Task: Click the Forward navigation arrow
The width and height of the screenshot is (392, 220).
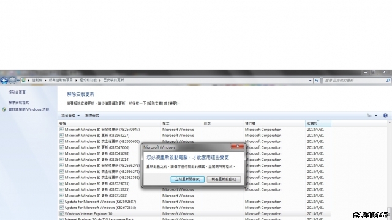Action: pos(12,80)
